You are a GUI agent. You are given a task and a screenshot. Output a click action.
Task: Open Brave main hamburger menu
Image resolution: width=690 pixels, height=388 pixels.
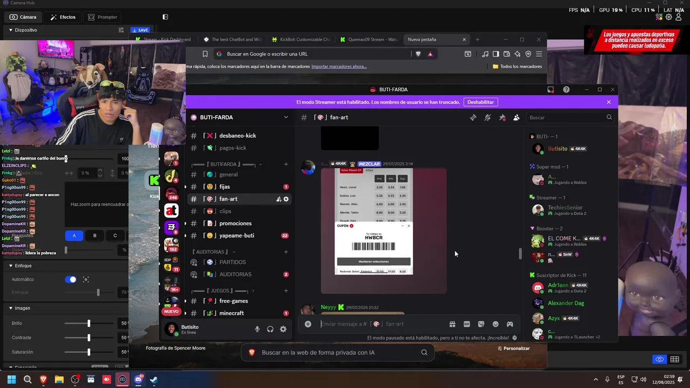[539, 54]
